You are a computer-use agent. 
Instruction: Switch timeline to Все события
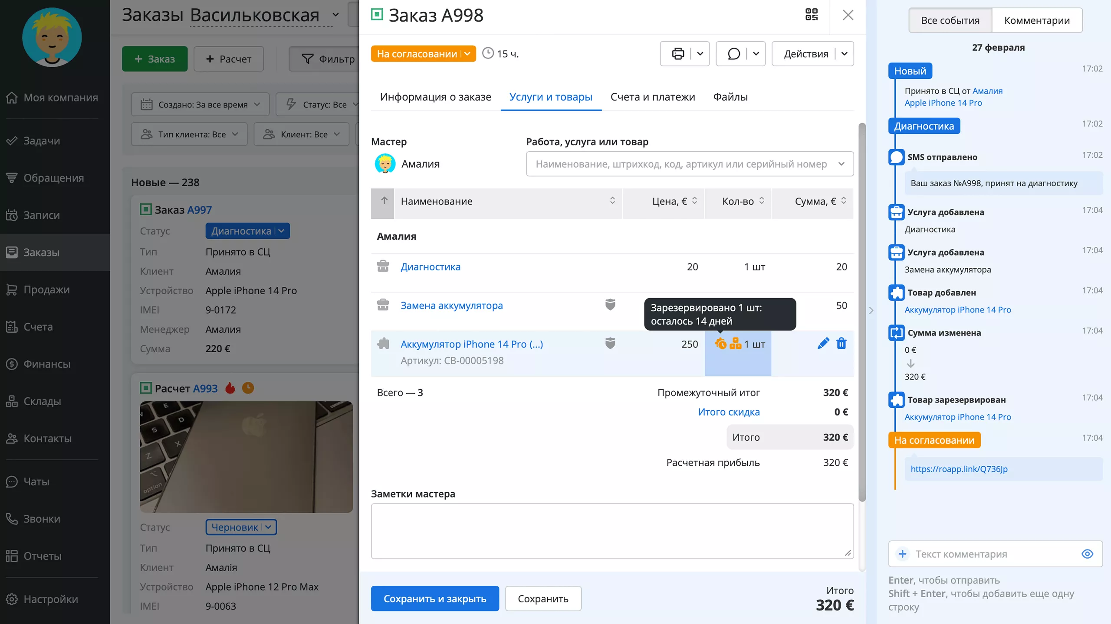pyautogui.click(x=950, y=20)
